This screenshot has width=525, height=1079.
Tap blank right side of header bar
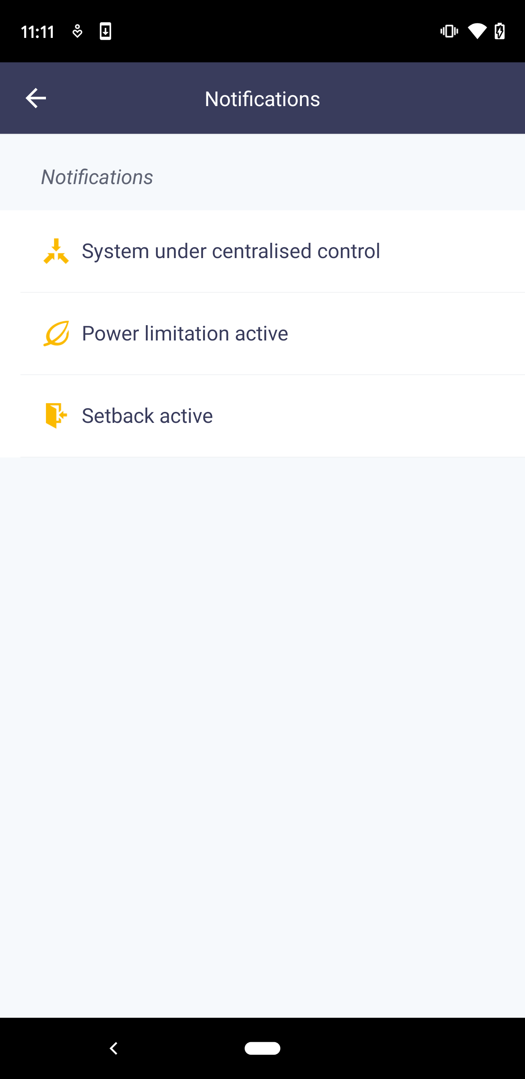coord(440,98)
